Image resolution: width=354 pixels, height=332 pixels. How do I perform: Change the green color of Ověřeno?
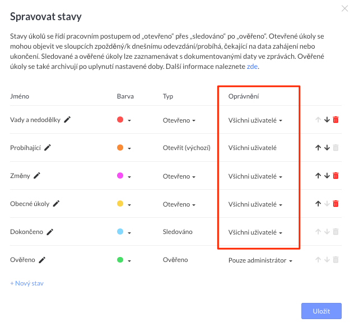click(x=124, y=260)
